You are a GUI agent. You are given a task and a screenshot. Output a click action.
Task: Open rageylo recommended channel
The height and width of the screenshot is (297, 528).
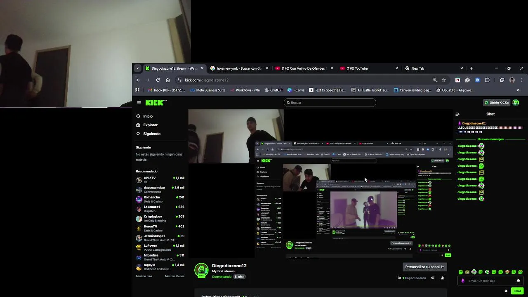(160, 267)
